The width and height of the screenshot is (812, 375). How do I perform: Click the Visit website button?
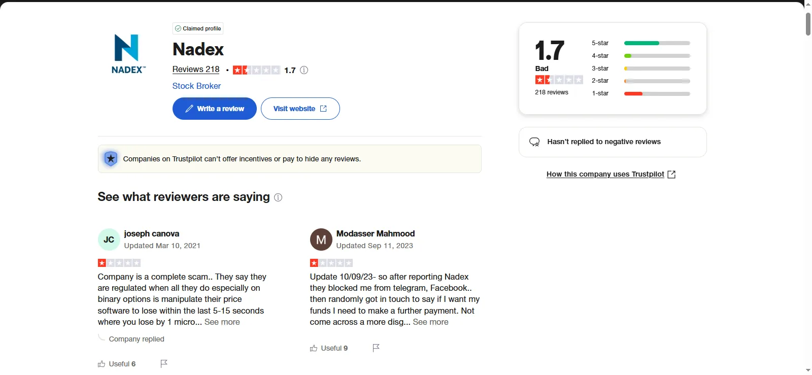300,109
